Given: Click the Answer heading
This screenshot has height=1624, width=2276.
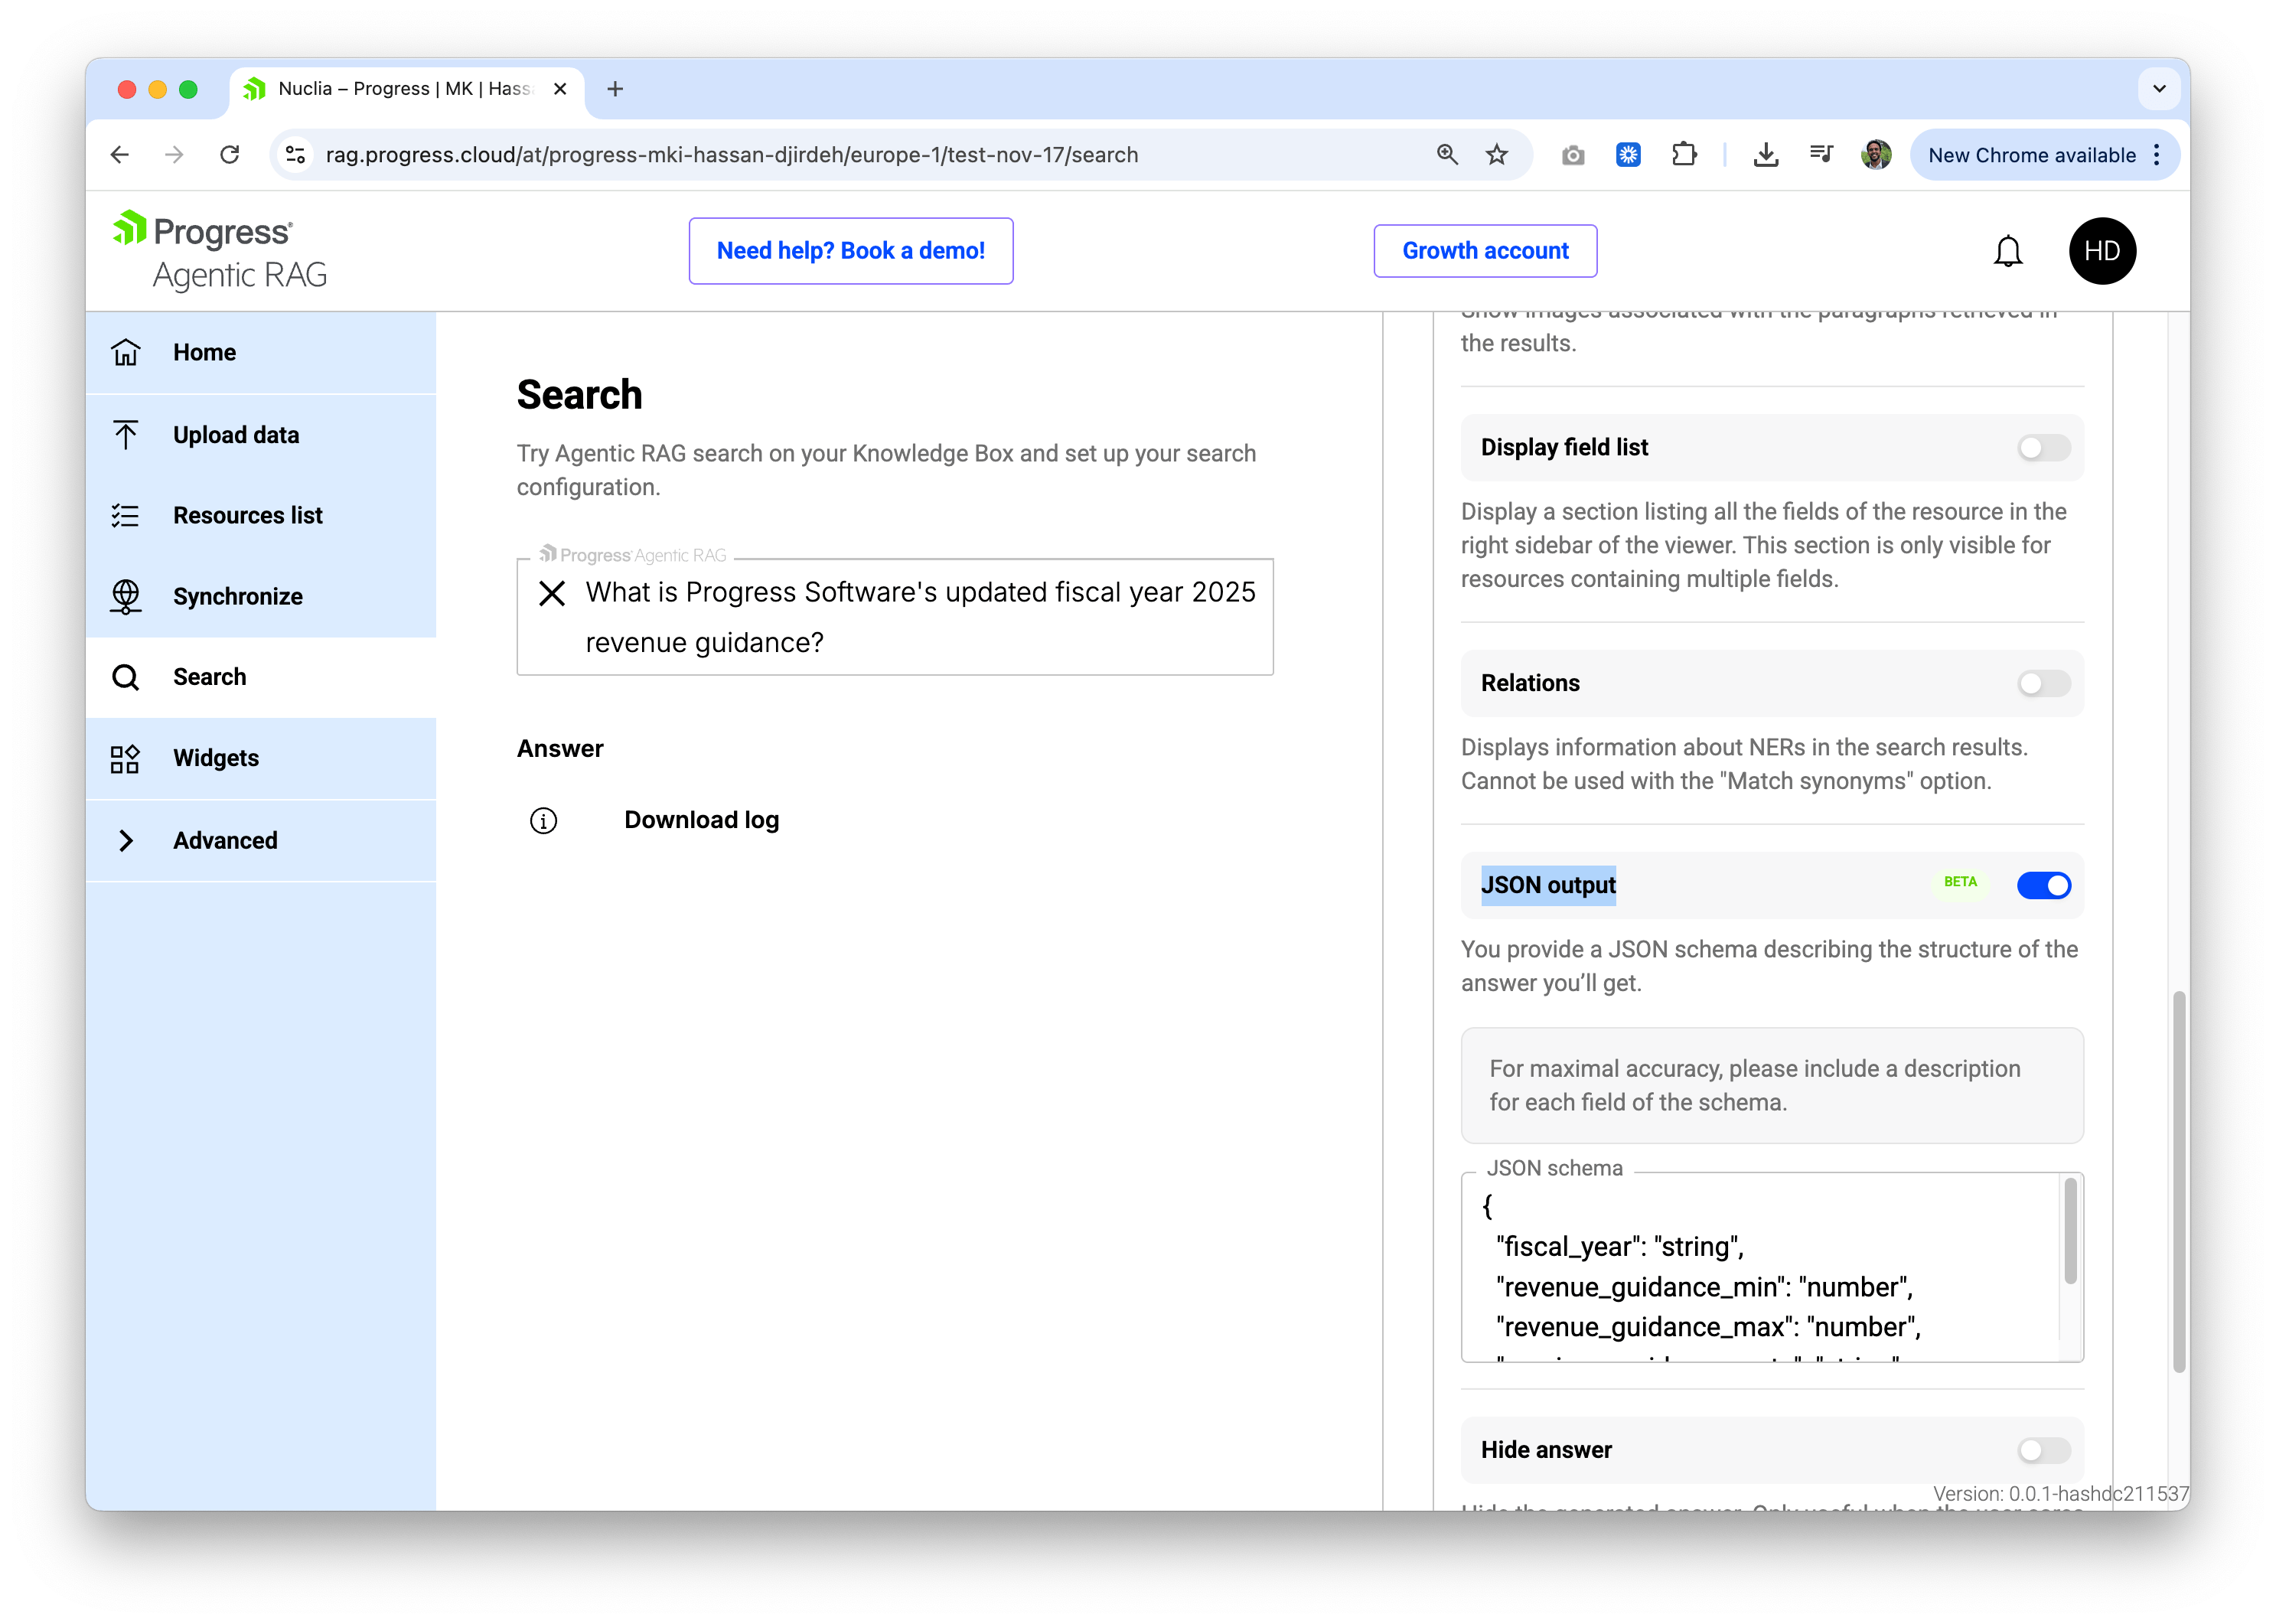Looking at the screenshot, I should pos(560,750).
